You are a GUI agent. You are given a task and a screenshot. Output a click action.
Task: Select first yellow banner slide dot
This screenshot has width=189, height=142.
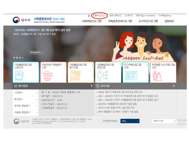(x=20, y=58)
